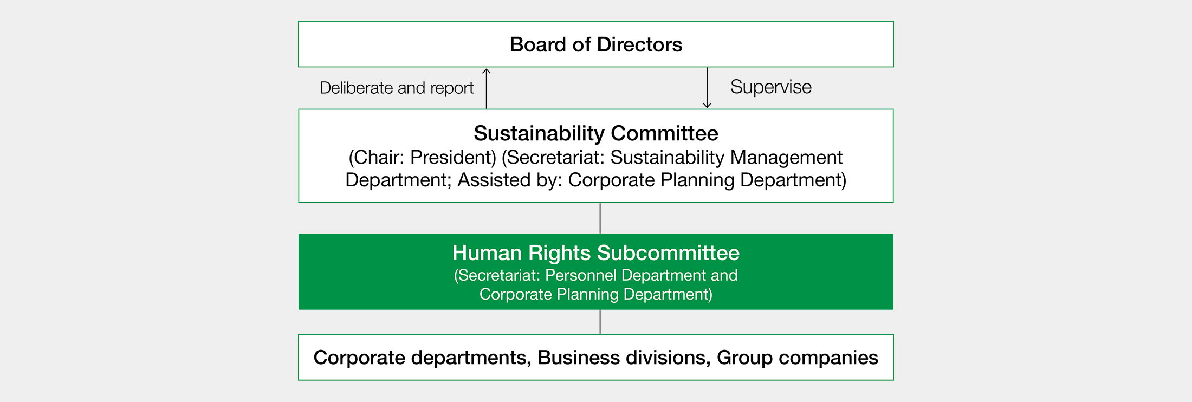Viewport: 1192px width, 402px height.
Task: Select the Supervise label text
Action: click(x=771, y=87)
